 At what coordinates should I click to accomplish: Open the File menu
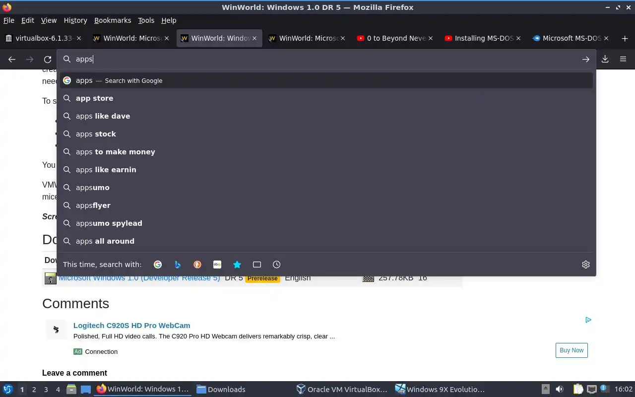tap(9, 20)
